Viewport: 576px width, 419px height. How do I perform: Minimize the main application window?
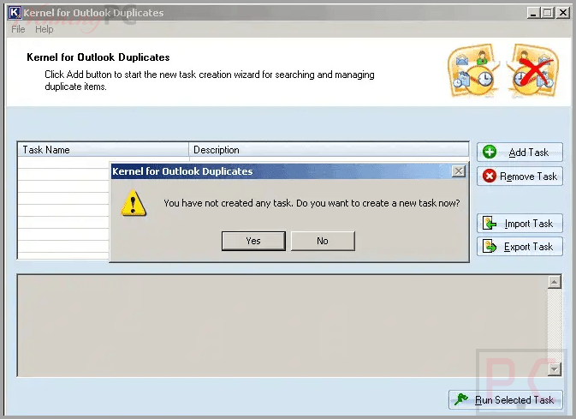[533, 13]
